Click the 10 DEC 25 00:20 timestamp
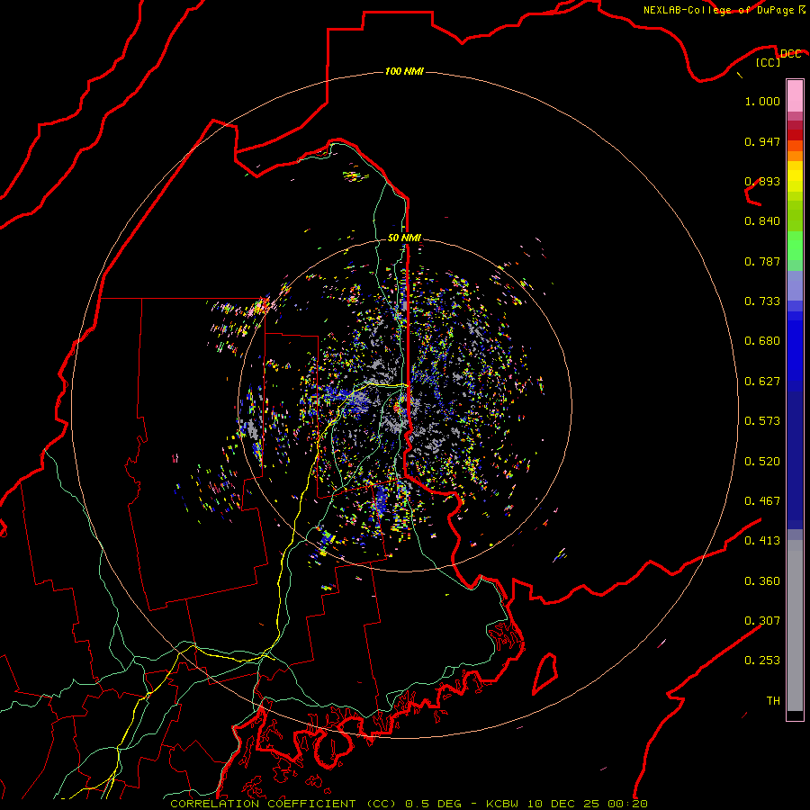This screenshot has width=810, height=810. point(588,804)
